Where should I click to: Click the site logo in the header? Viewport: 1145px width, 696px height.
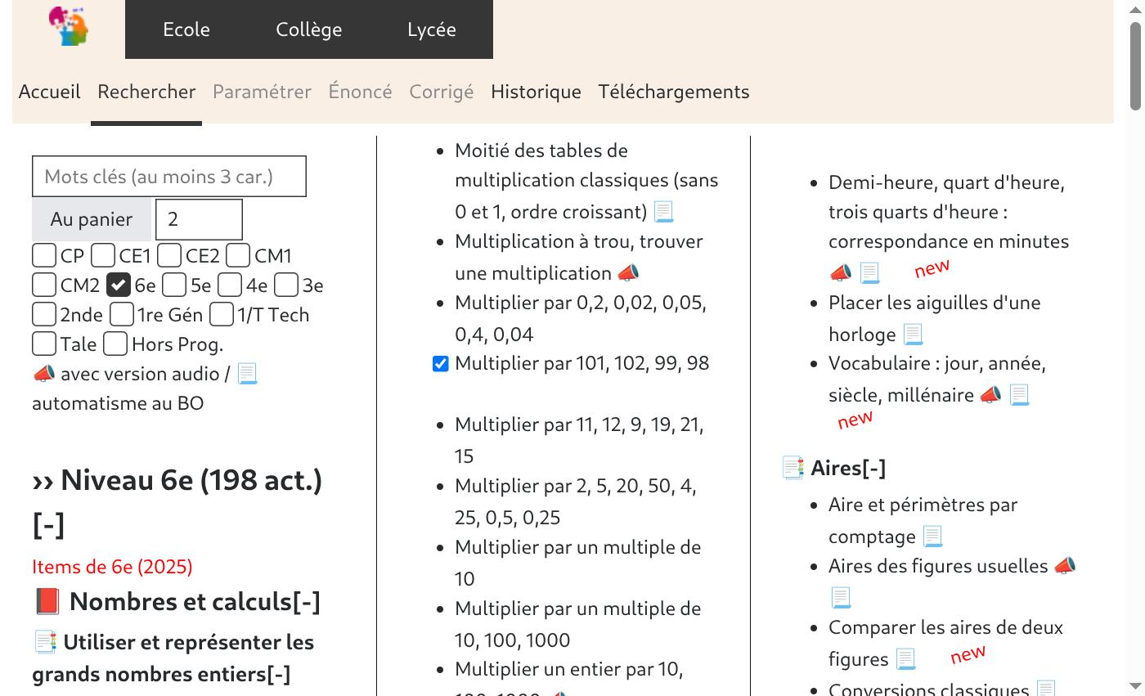[69, 26]
